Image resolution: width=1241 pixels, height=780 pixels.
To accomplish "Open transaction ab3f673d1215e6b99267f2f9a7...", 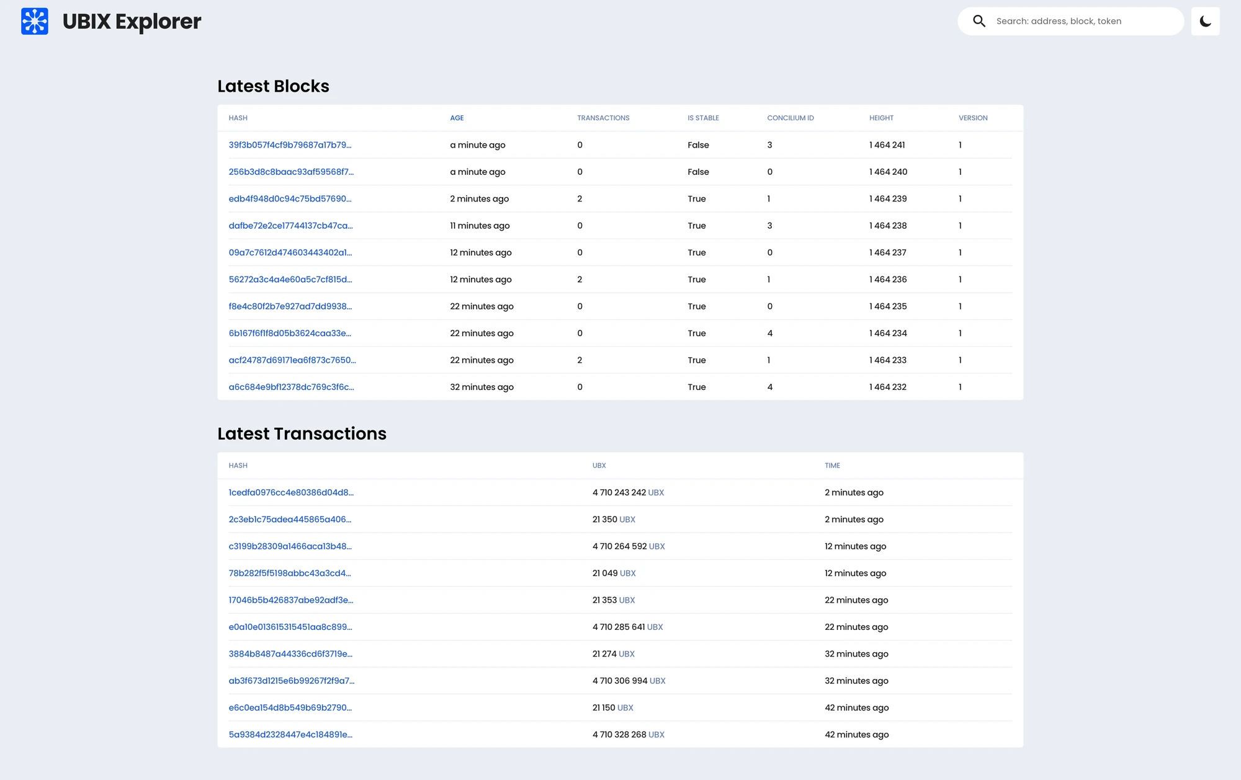I will point(292,681).
